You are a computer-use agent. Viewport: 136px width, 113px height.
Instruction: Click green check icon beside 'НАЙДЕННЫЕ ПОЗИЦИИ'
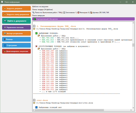(x=36, y=33)
